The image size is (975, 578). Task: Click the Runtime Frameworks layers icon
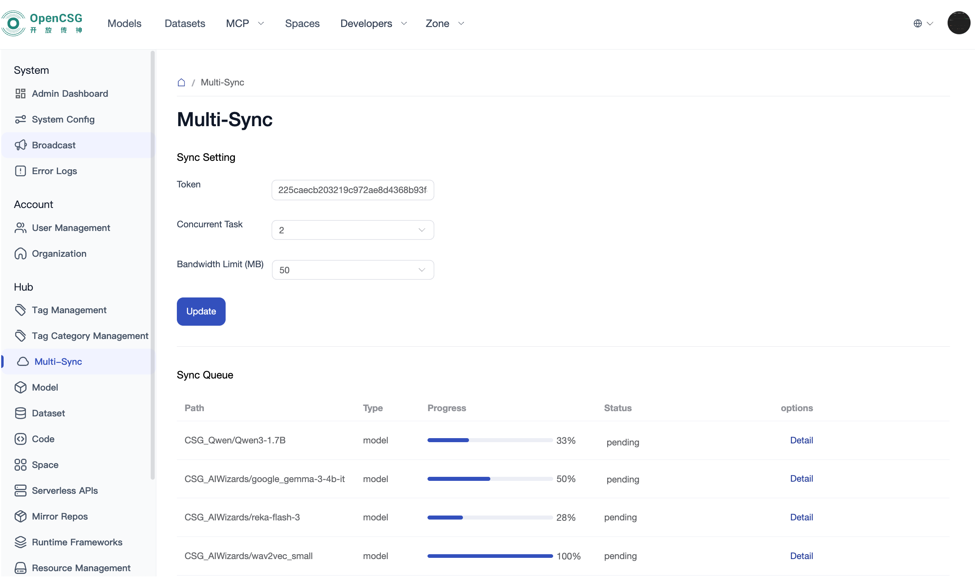click(20, 542)
